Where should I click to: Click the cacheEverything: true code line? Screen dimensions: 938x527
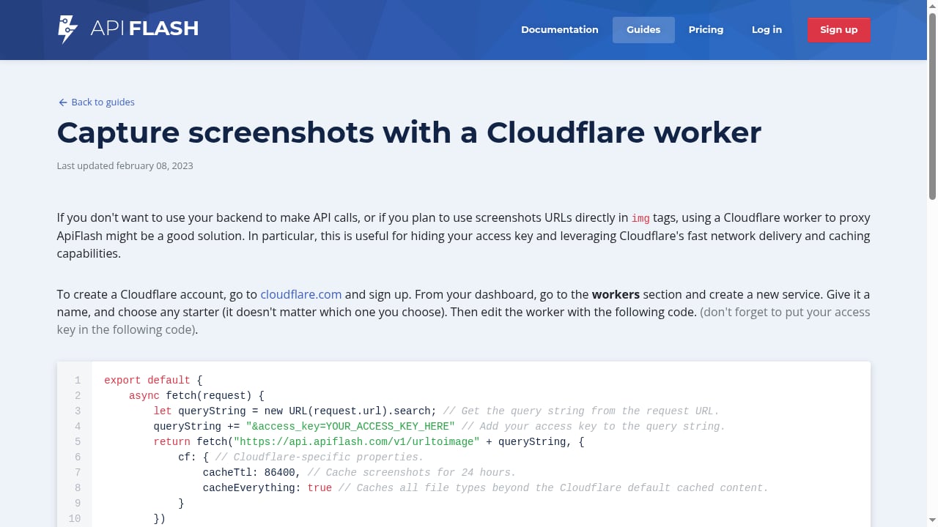coord(485,488)
